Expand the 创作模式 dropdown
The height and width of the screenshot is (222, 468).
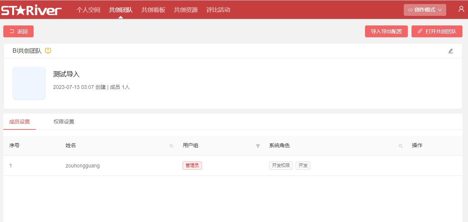(x=424, y=10)
